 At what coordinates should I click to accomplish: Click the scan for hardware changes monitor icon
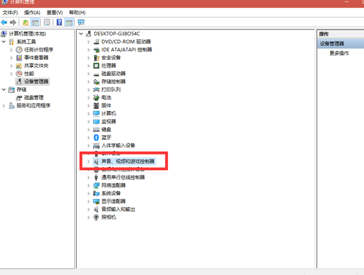point(81,23)
